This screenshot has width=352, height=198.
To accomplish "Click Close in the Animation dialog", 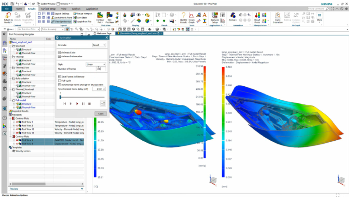I will point(101,114).
